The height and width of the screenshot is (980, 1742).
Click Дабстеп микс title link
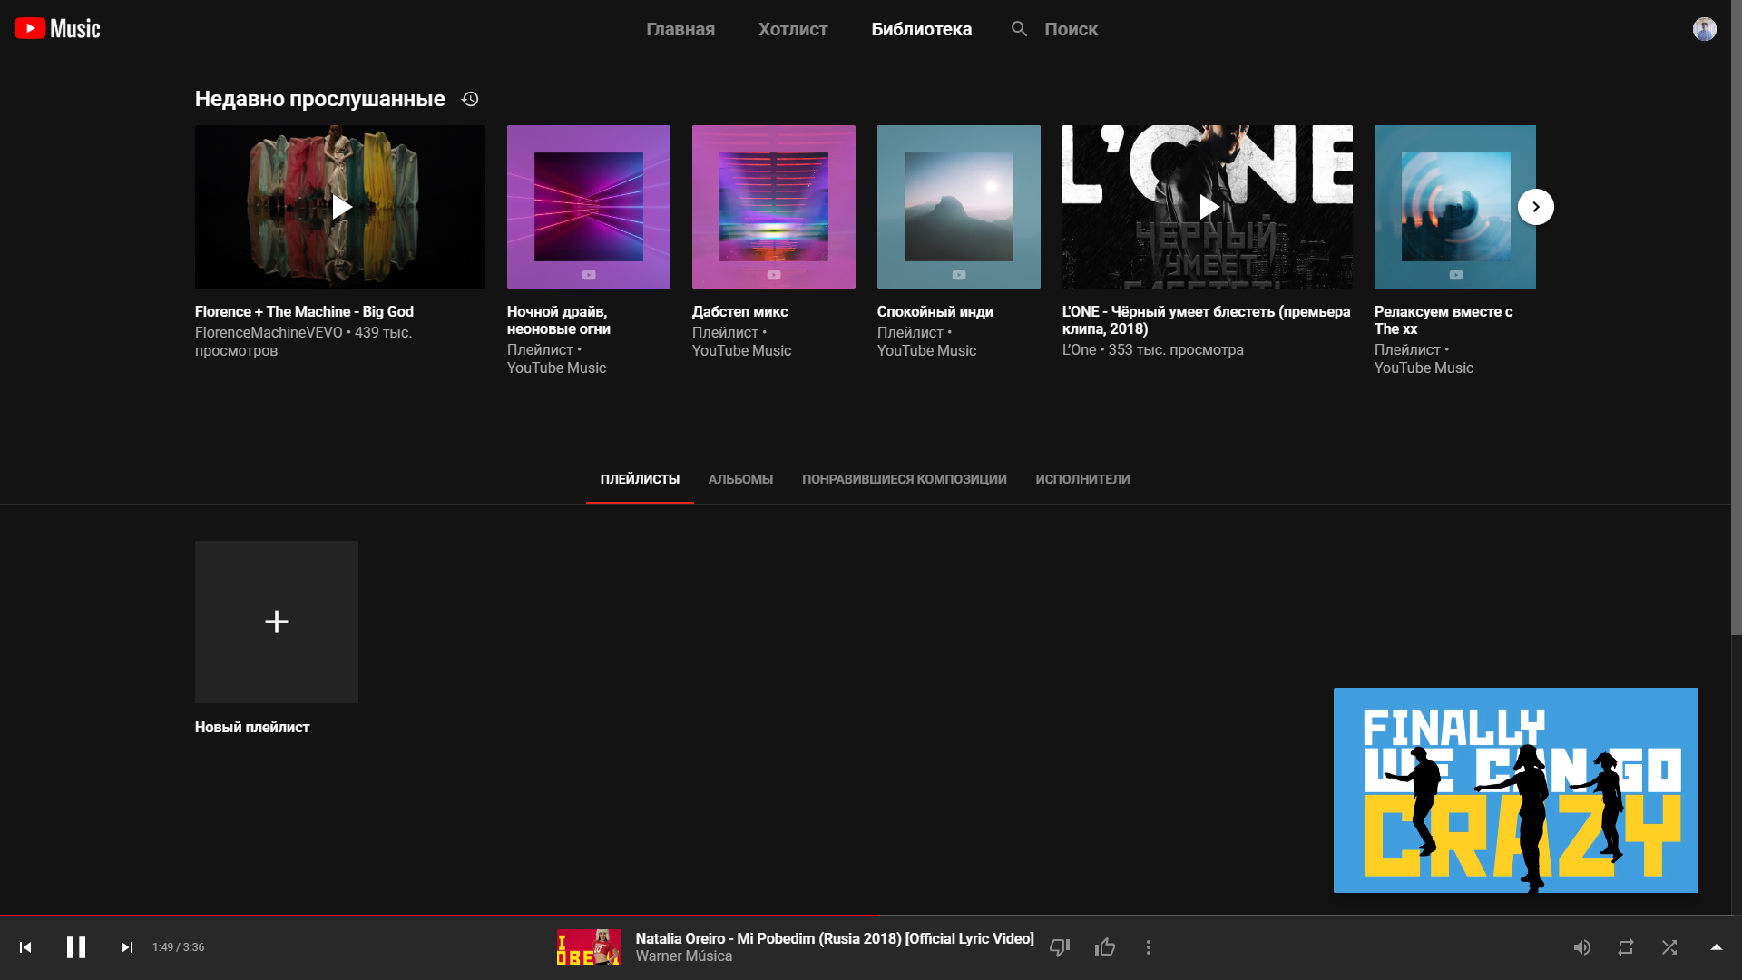[740, 311]
